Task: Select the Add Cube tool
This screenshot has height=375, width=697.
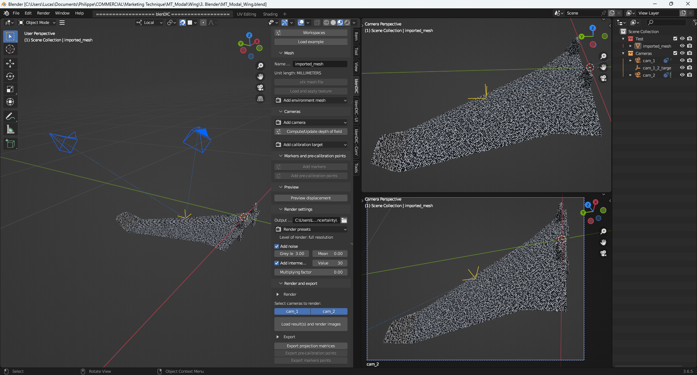Action: click(x=10, y=144)
